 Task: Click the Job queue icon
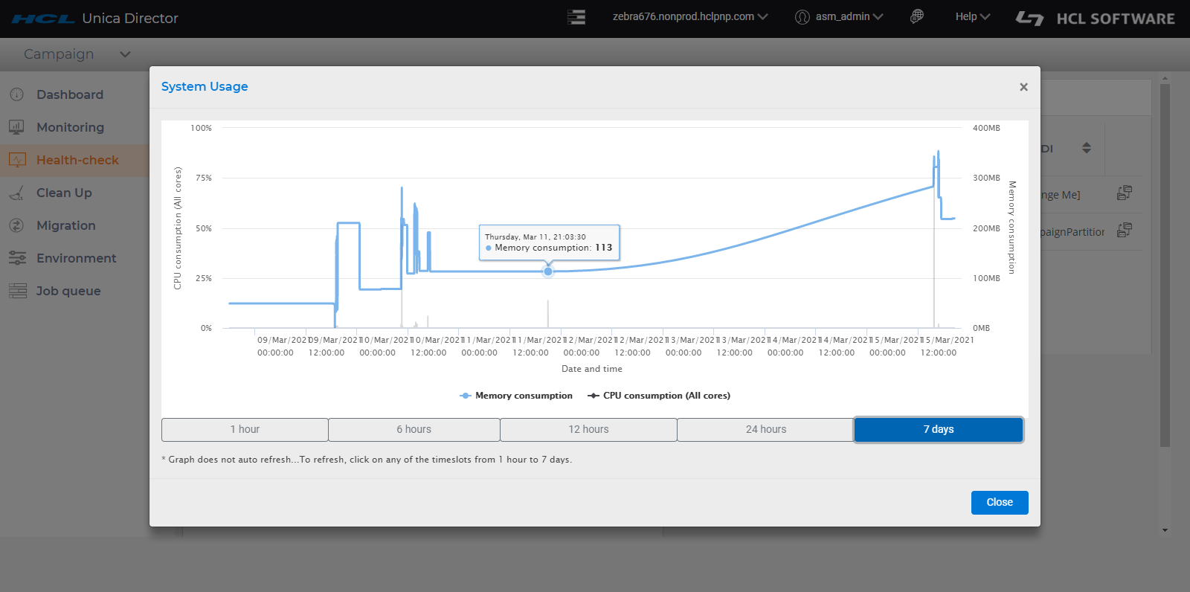(x=17, y=291)
